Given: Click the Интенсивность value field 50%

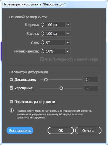Looking at the screenshot, I should [55, 51].
